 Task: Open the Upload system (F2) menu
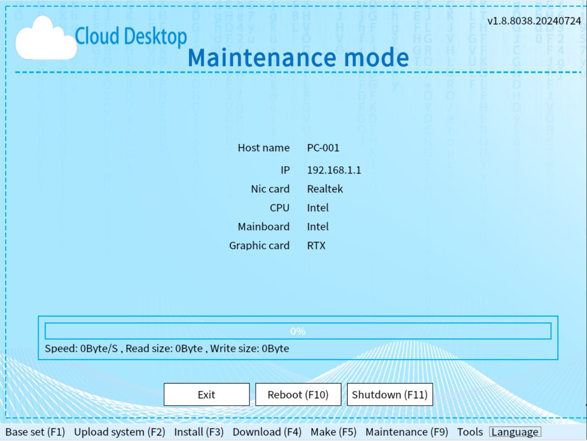pos(120,432)
